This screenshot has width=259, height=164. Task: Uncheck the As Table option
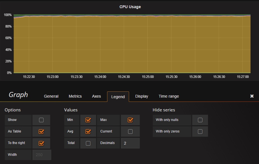click(x=41, y=132)
